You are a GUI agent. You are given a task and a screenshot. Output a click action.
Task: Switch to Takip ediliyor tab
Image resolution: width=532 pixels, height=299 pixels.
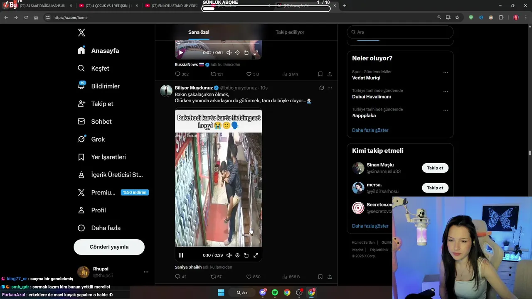[x=290, y=32]
